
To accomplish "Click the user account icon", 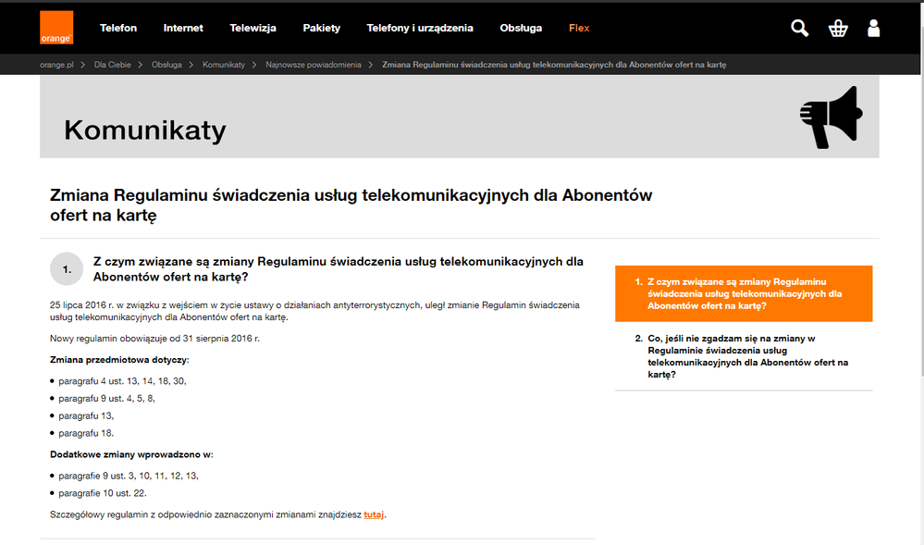I will point(873,29).
